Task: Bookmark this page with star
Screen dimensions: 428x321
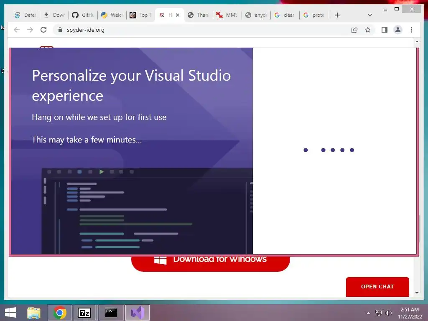Action: [x=368, y=30]
